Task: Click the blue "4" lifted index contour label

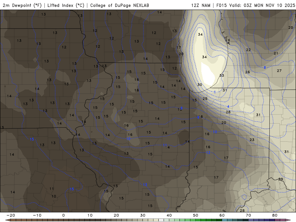Action: 228,107
